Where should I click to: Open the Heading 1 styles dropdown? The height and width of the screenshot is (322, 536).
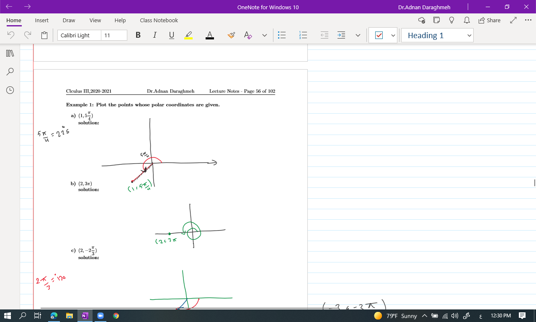(437, 35)
